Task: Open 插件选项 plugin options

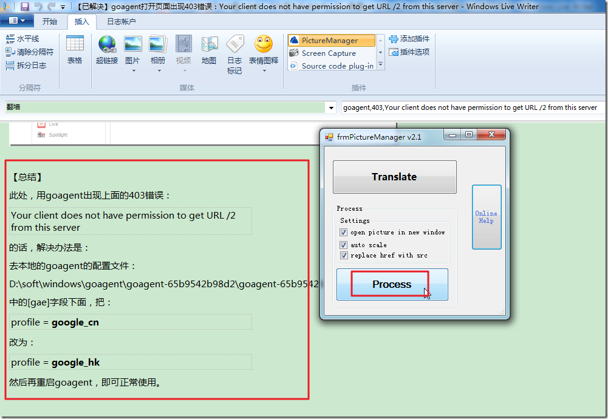Action: (409, 52)
